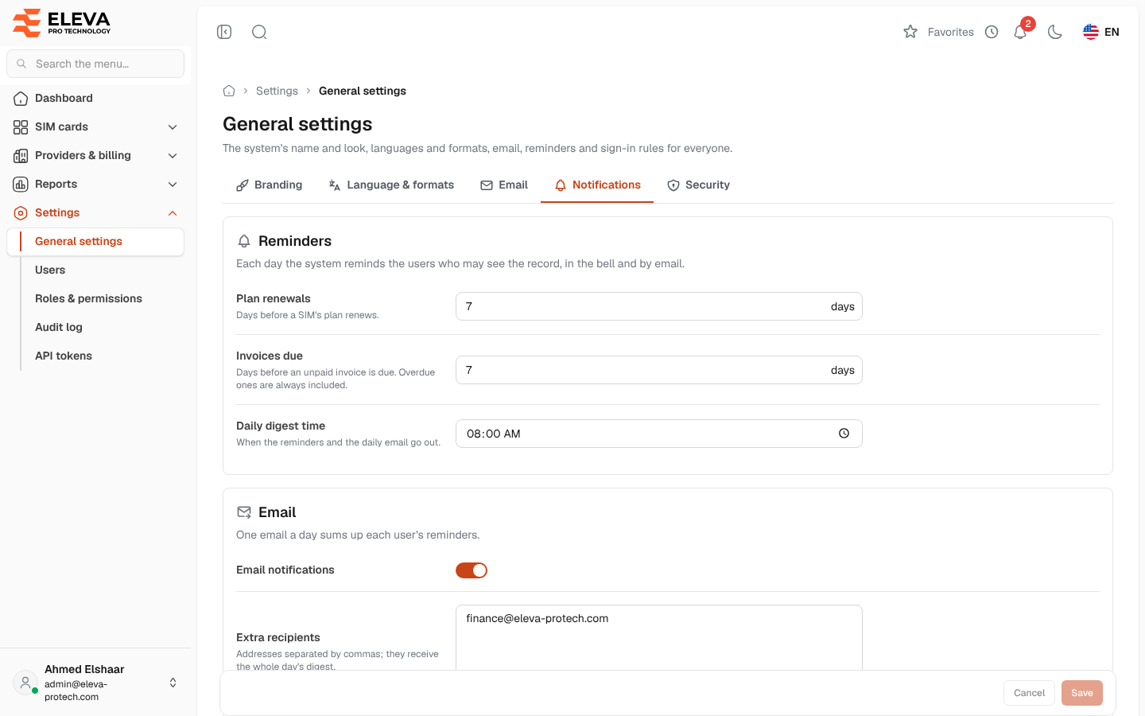
Task: Open the notifications bell with badge 2
Action: 1021,32
